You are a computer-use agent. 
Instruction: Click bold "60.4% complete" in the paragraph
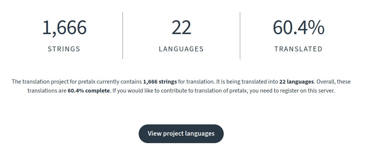89,91
